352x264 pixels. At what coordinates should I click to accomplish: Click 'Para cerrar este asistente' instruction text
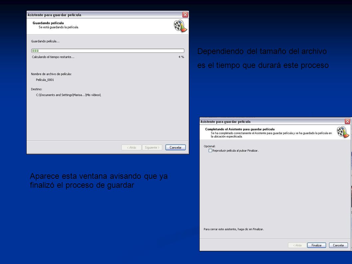234,229
